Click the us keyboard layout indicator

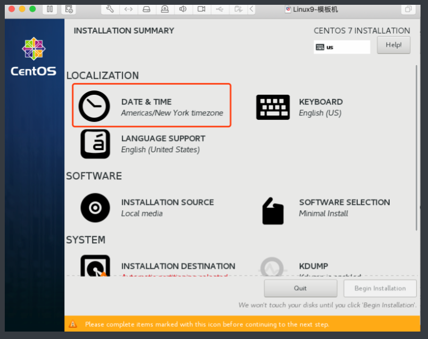[342, 47]
